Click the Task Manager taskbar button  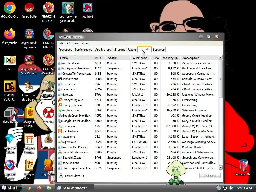pos(74,188)
